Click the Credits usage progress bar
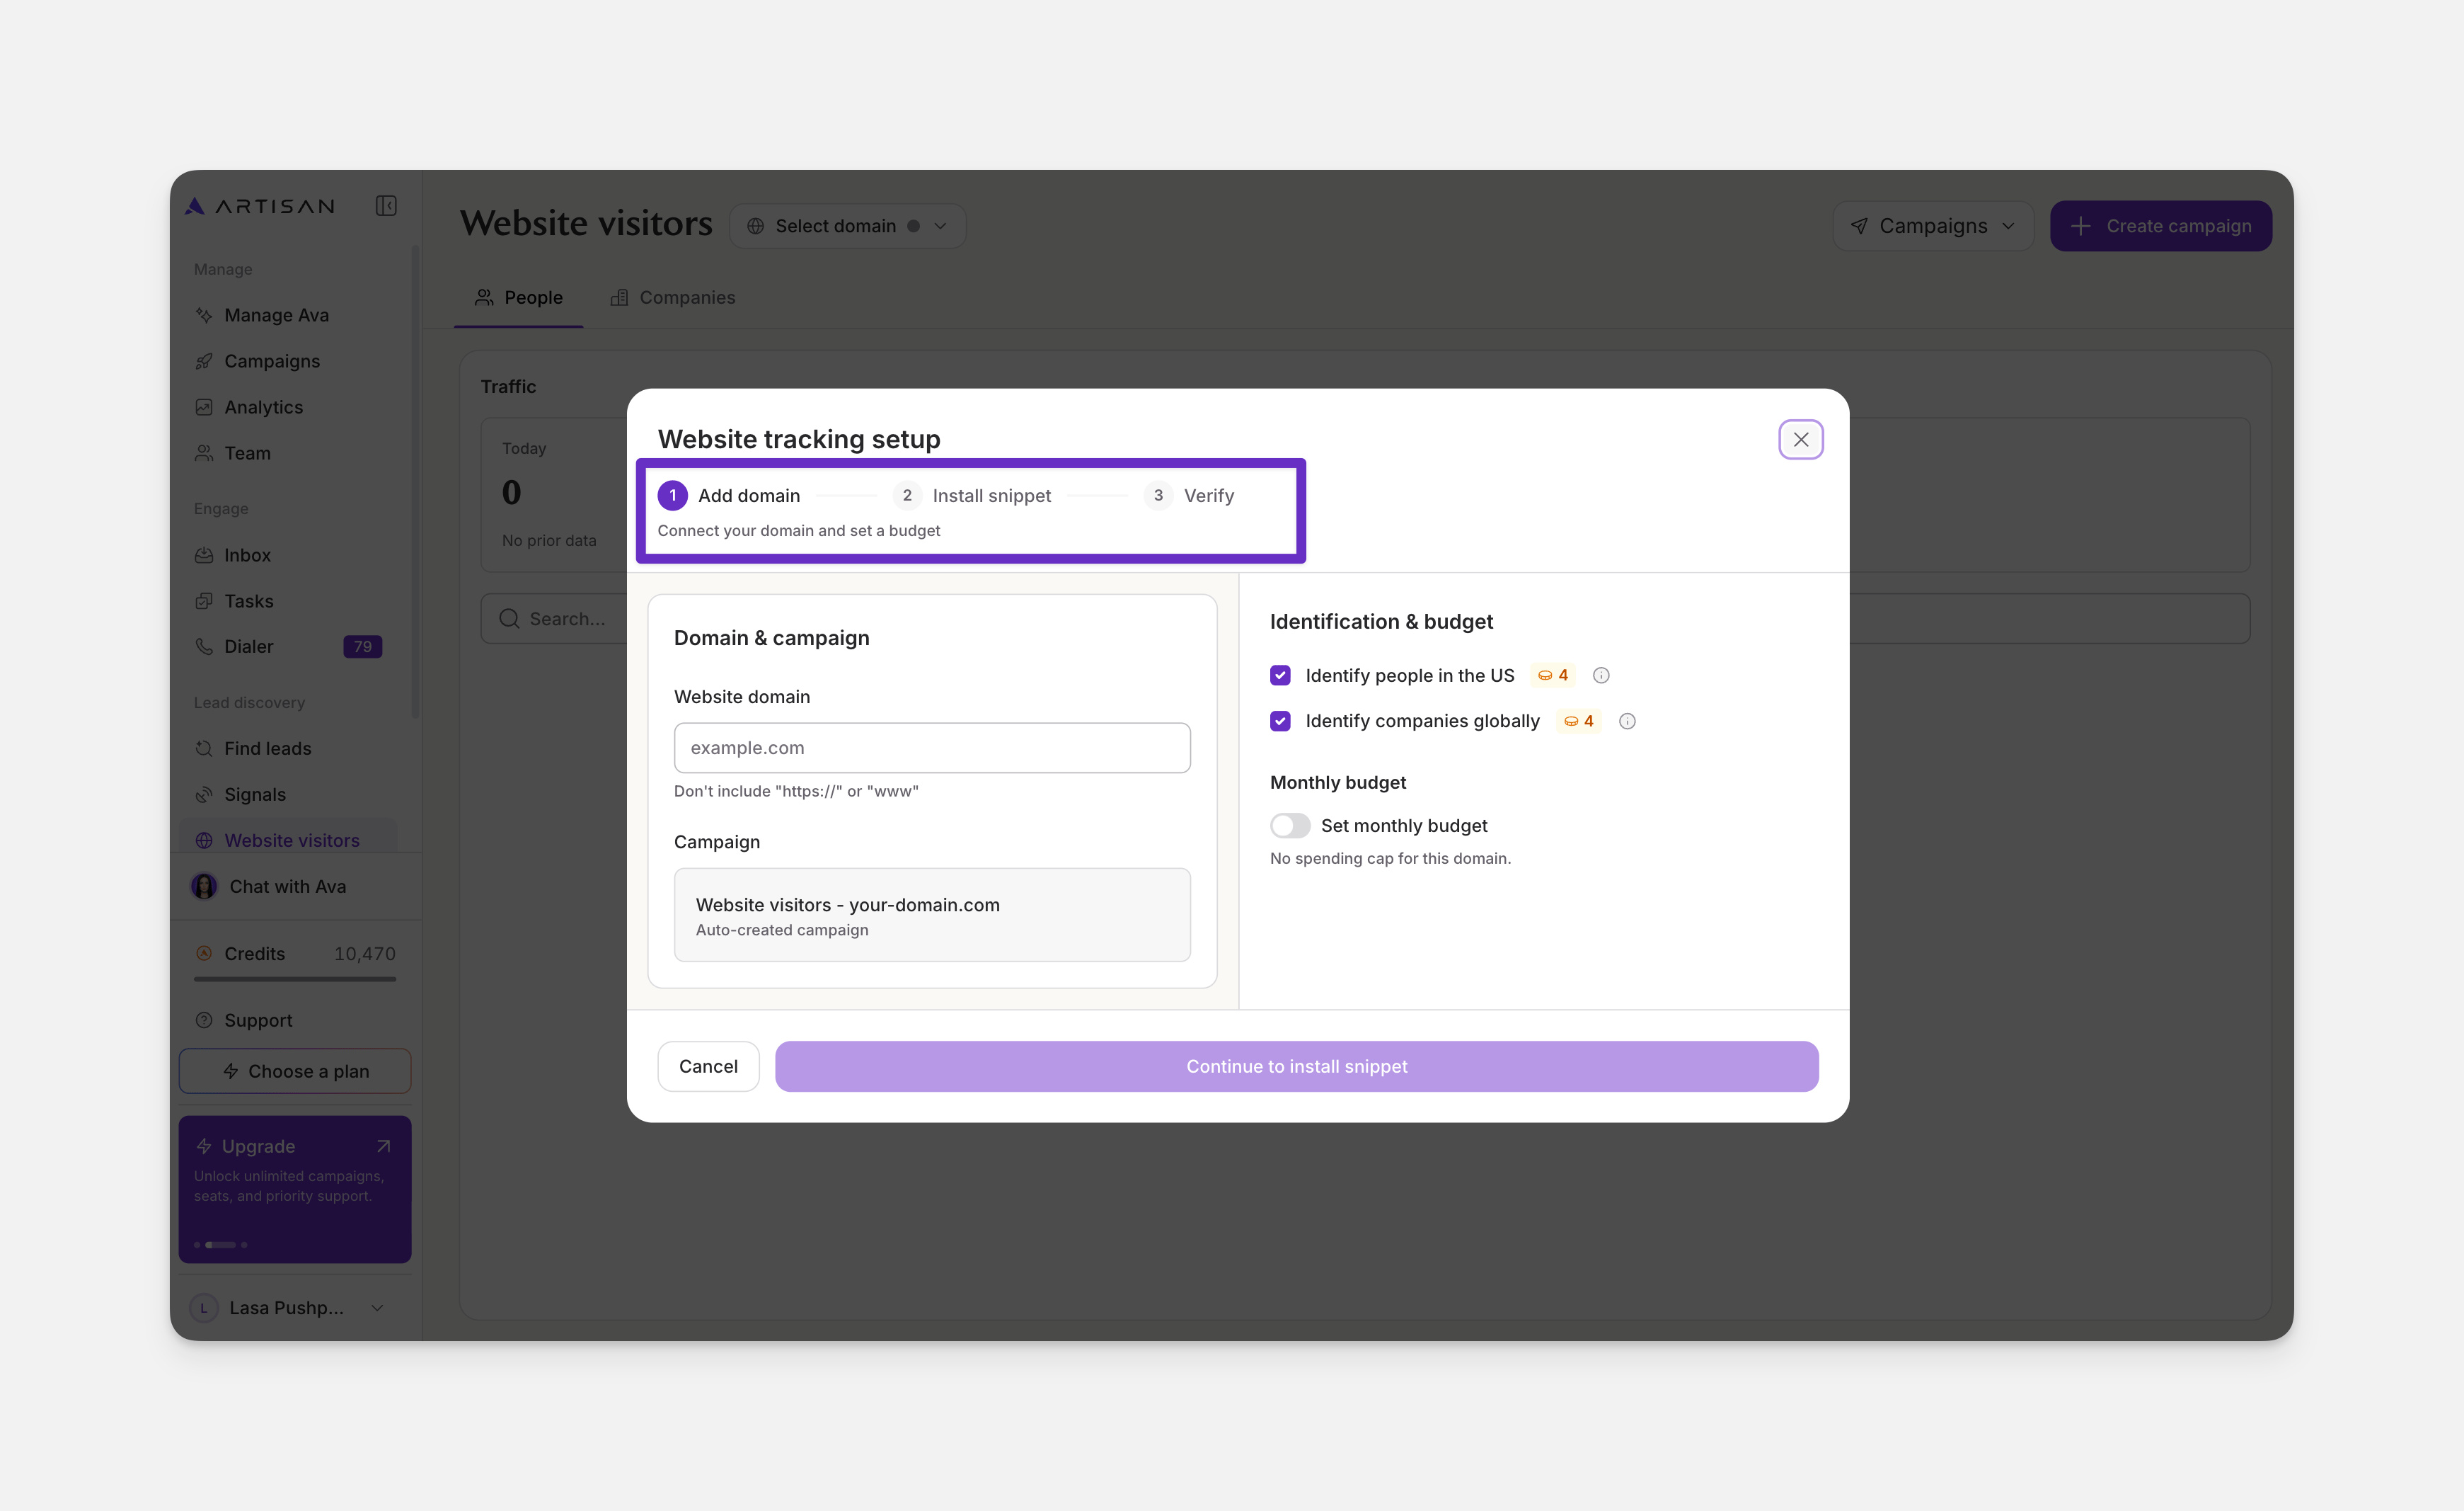The width and height of the screenshot is (2464, 1511). 295,980
